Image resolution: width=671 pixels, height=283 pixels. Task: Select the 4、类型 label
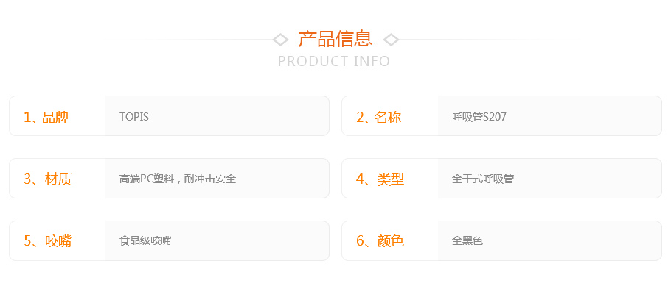tap(380, 179)
